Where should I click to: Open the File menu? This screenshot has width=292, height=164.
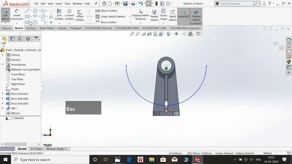click(x=36, y=4)
